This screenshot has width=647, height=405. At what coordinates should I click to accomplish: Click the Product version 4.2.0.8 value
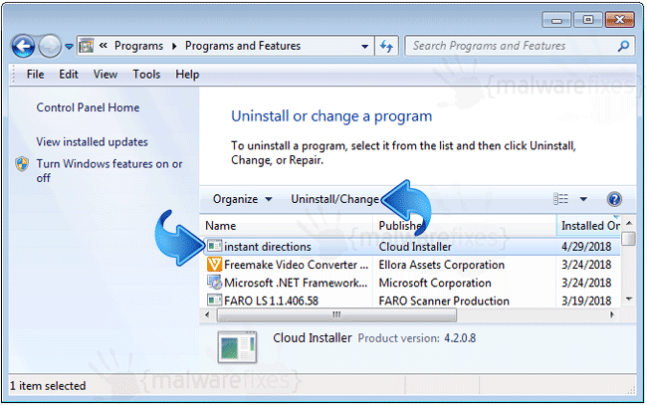[460, 338]
